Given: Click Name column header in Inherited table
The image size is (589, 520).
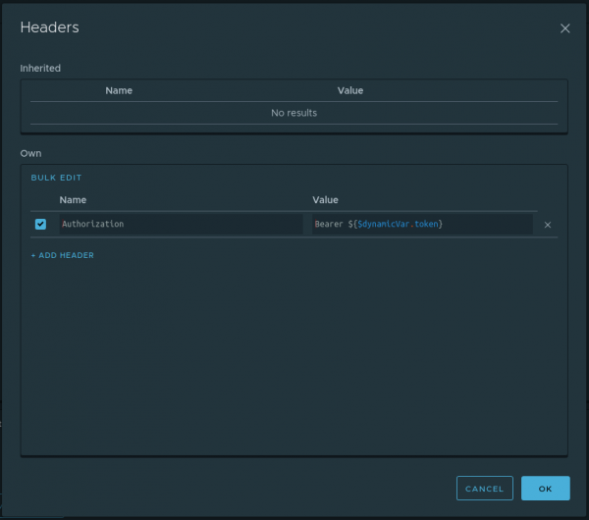Looking at the screenshot, I should tap(119, 90).
